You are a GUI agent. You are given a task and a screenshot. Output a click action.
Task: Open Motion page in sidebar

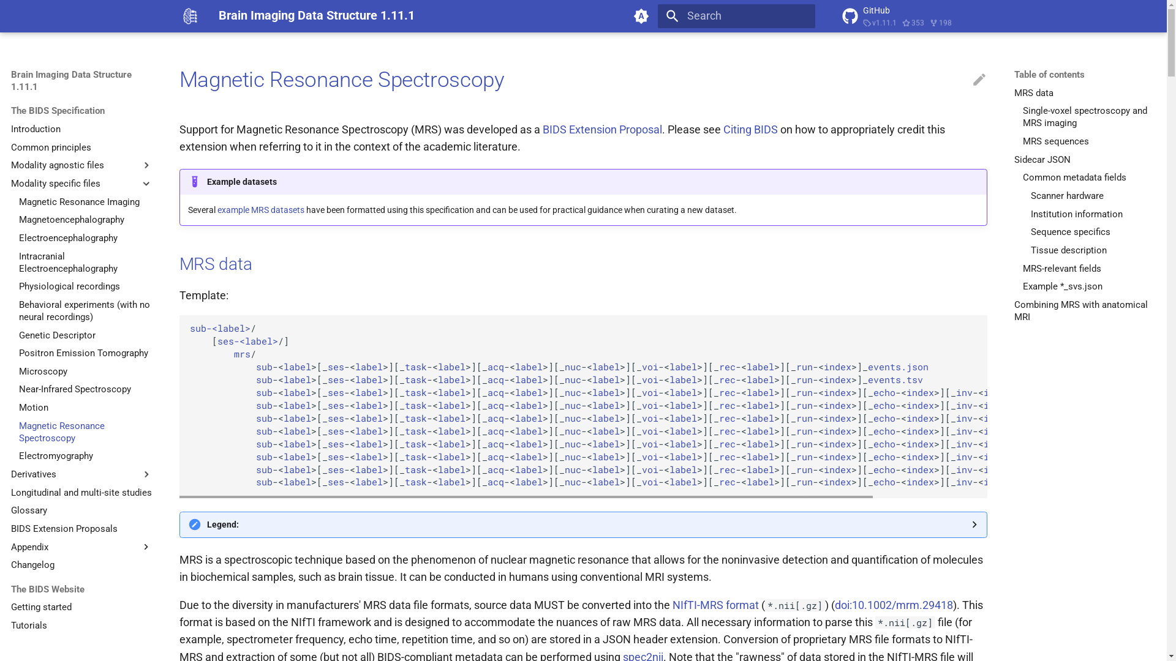34,408
